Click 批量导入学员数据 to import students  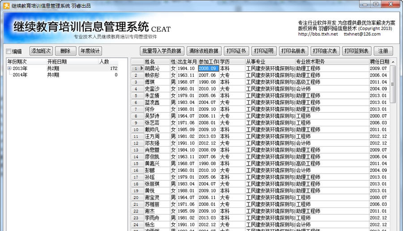[x=161, y=51]
